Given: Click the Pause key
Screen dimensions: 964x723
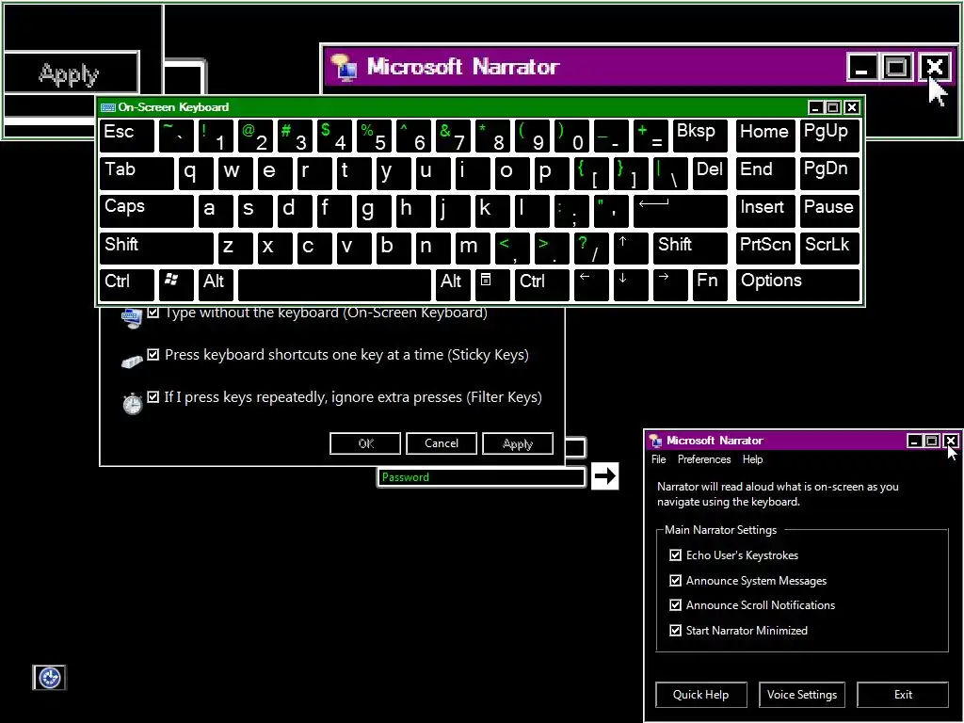Looking at the screenshot, I should 829,210.
